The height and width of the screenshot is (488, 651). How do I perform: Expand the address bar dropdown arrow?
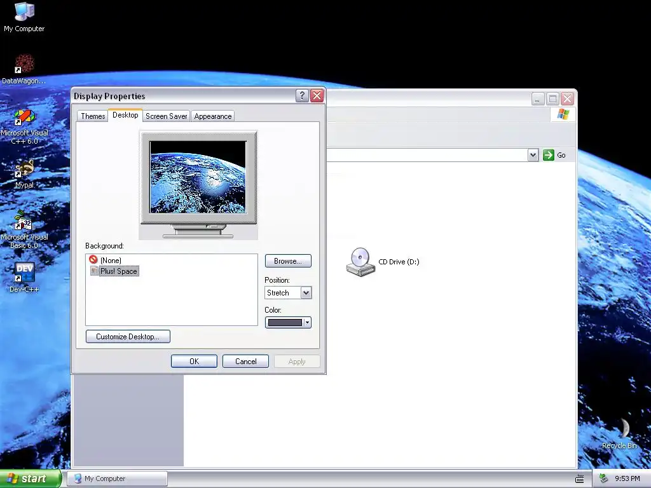click(x=533, y=155)
